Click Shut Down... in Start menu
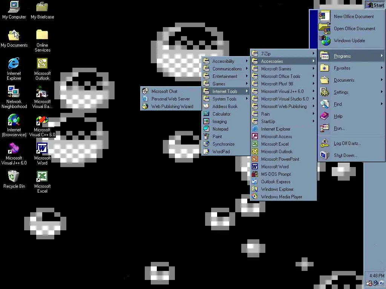The image size is (386, 289). (352, 155)
